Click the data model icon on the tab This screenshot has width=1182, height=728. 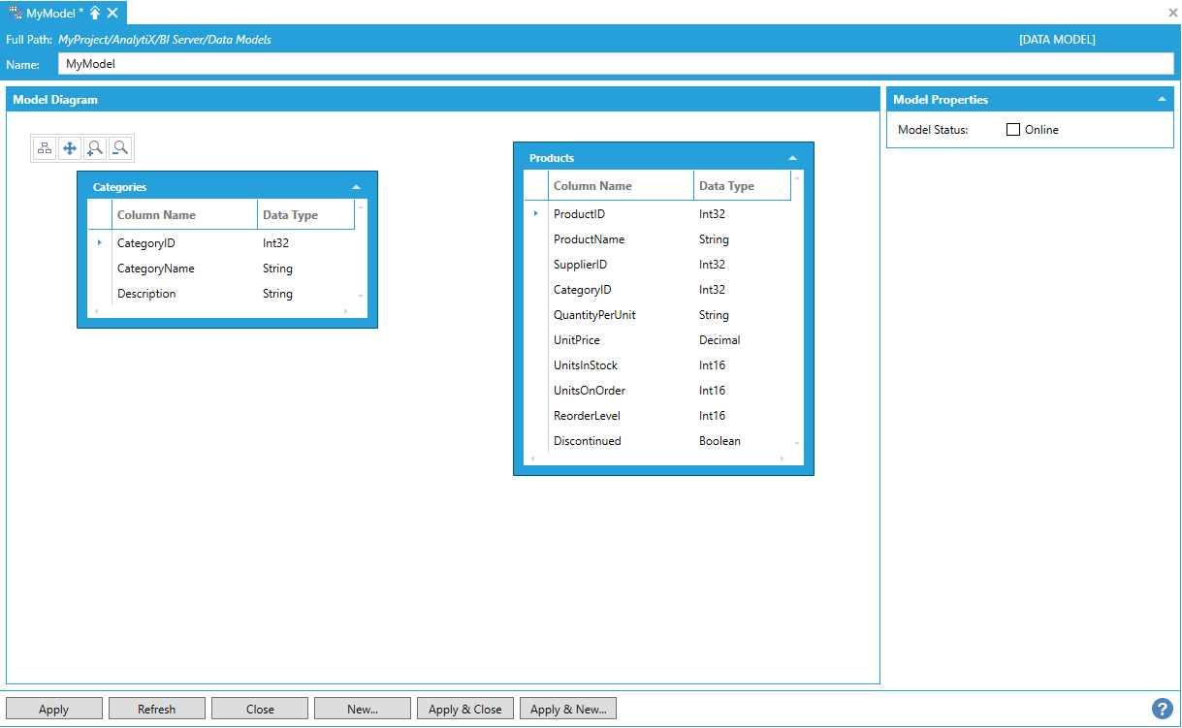pos(16,13)
